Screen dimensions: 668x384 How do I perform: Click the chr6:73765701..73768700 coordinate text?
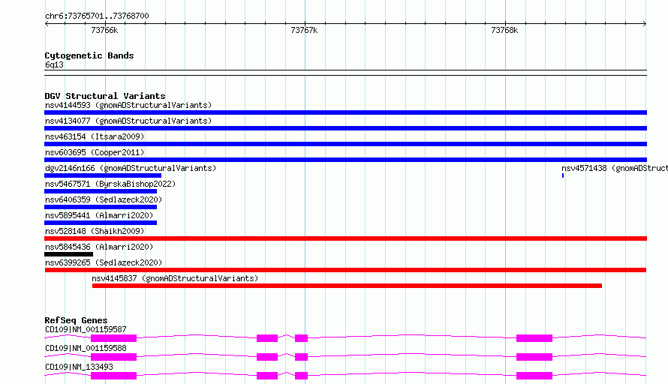pyautogui.click(x=97, y=16)
